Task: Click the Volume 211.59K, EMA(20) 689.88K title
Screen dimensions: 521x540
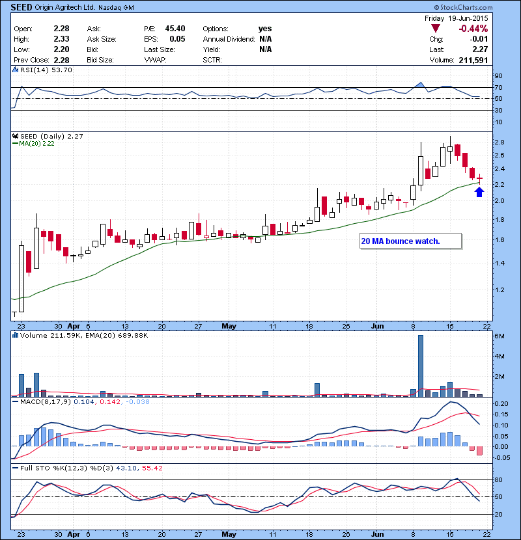Action: click(84, 336)
